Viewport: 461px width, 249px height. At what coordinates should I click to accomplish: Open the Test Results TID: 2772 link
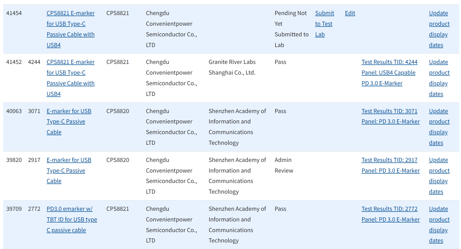pyautogui.click(x=389, y=209)
